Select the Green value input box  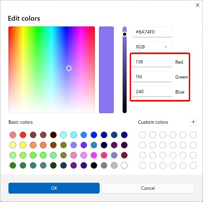coord(152,77)
